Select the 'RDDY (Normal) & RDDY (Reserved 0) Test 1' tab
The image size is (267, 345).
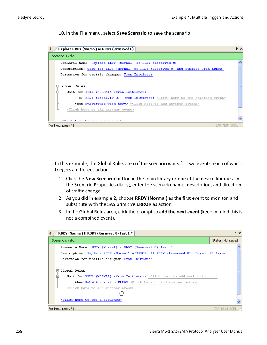click(x=95, y=234)
